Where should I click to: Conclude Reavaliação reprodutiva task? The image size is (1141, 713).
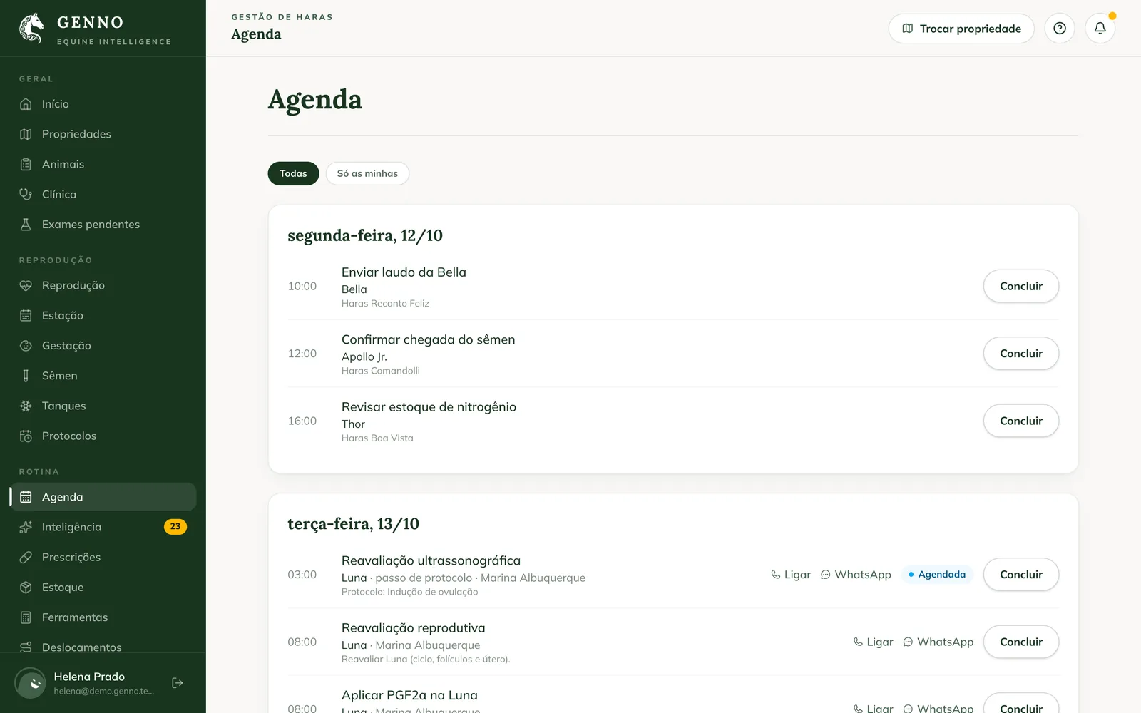pyautogui.click(x=1020, y=642)
